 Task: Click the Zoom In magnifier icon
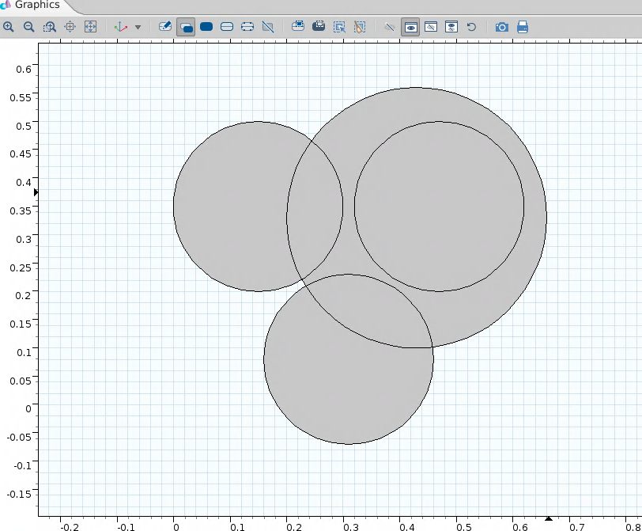click(x=9, y=27)
